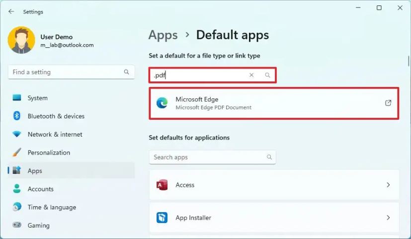Viewport: 411px width, 239px height.
Task: Select Time & language in sidebar
Action: point(71,207)
